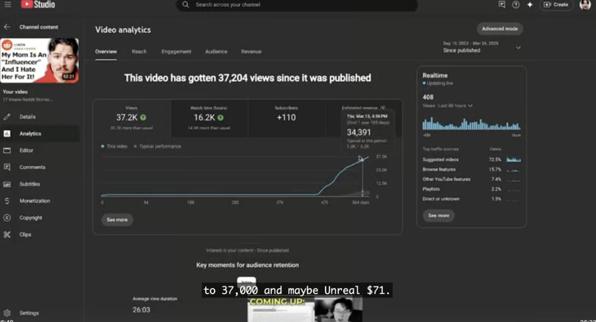The image size is (596, 322).
Task: Open Views Last 48 hours dropdown
Action: (448, 106)
